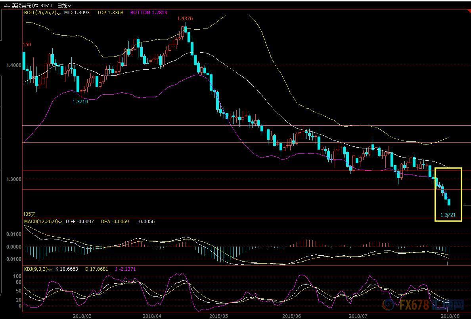Click the 1.4376 high price marker

(185, 19)
